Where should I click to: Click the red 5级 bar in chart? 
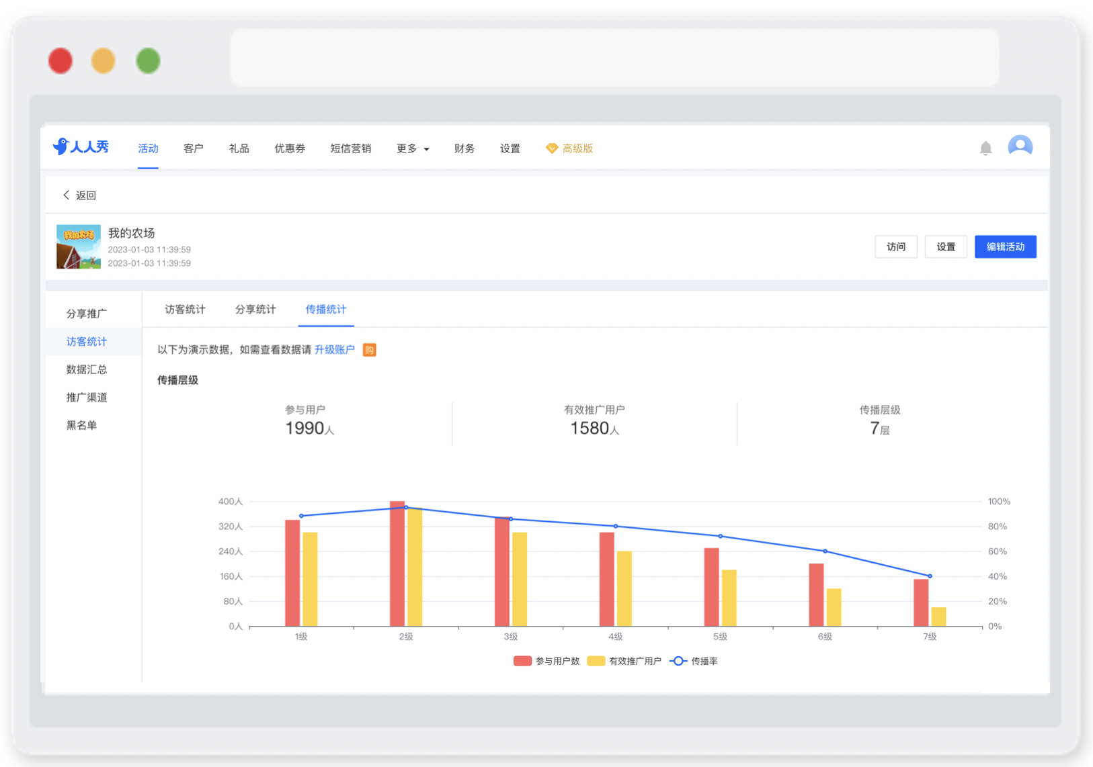point(711,587)
